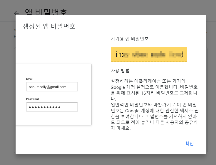Select the generated app password box

click(149, 54)
